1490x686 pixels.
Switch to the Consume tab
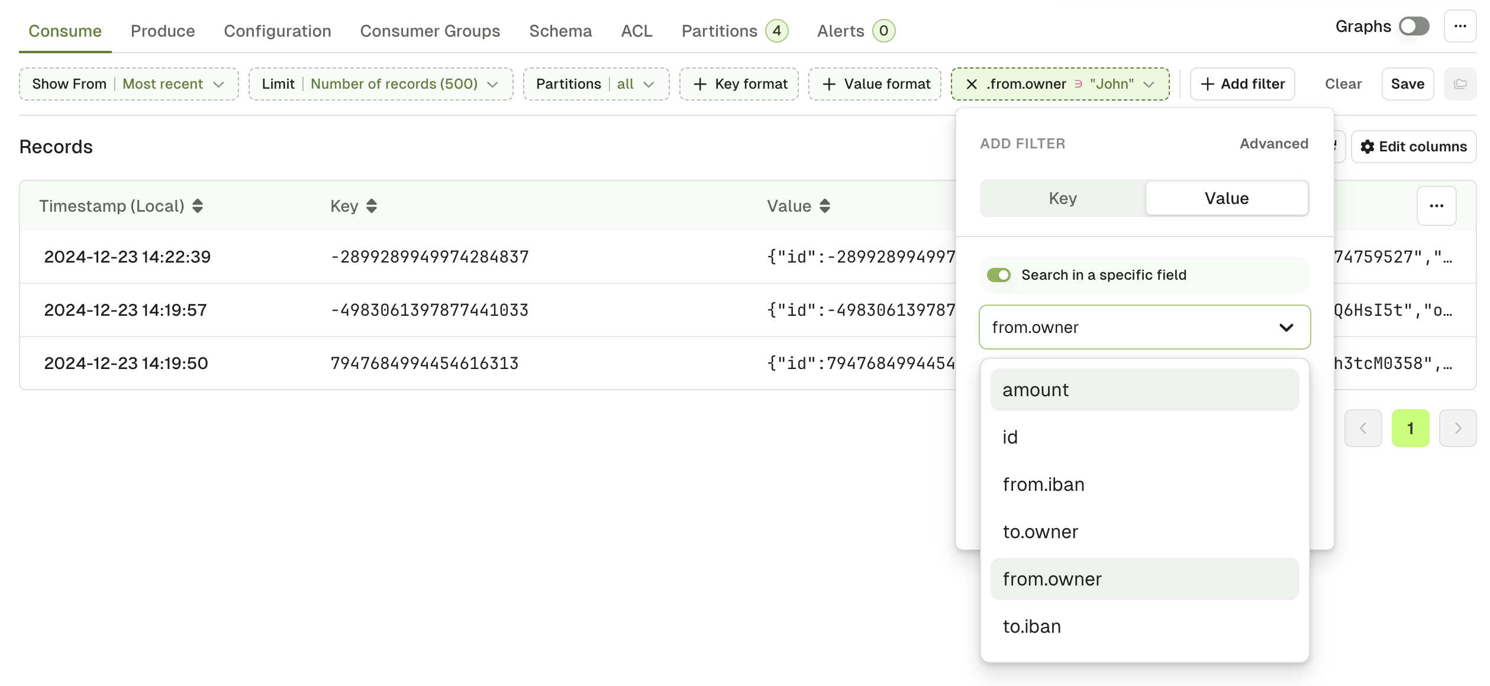[x=65, y=31]
